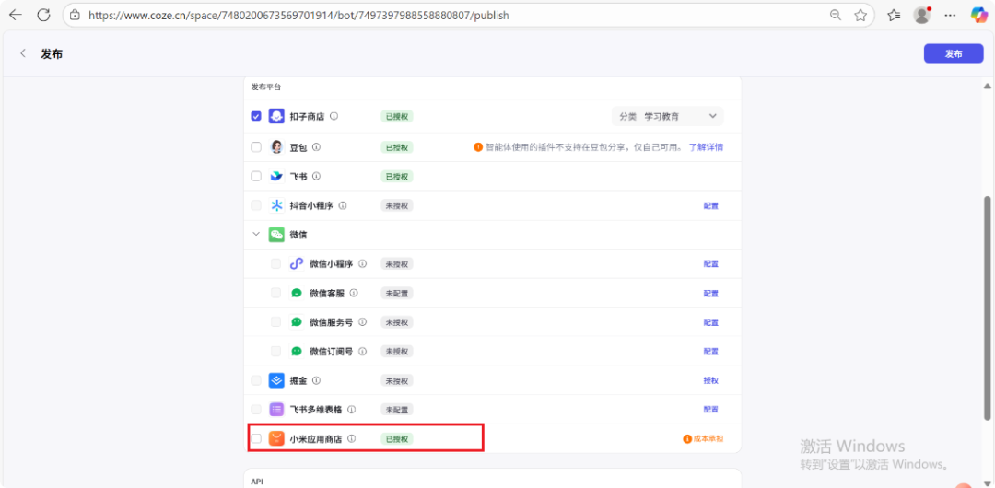This screenshot has height=488, width=995.
Task: Check the 微信服务号 checkbox
Action: tap(276, 322)
